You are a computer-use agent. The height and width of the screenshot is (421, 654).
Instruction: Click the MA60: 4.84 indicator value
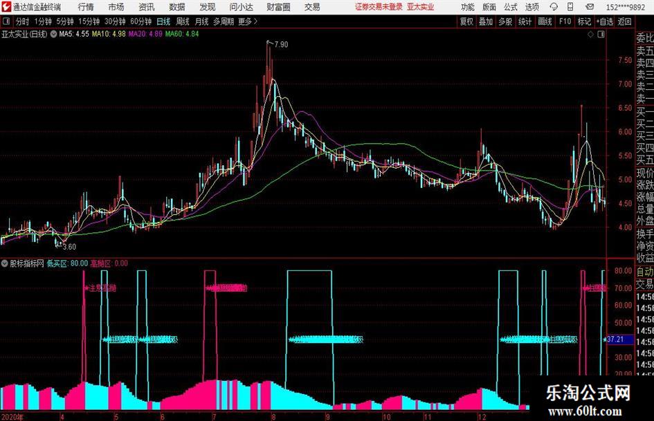182,34
